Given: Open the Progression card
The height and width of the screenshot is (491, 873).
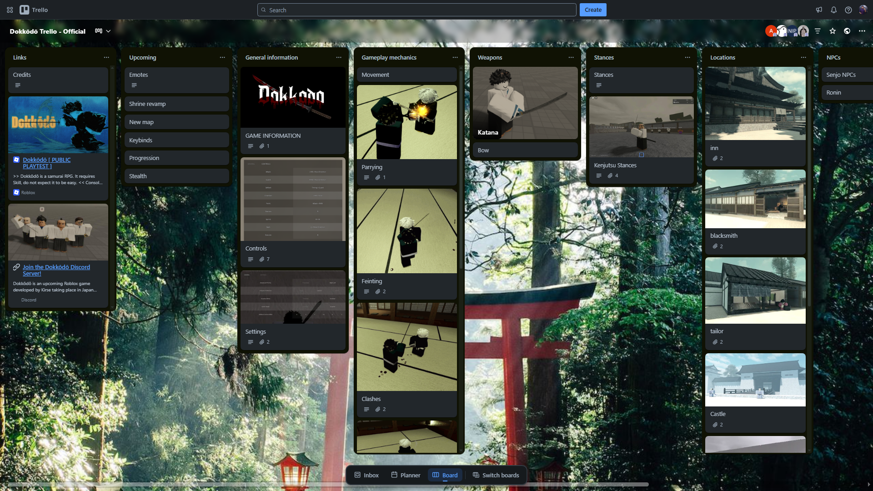Looking at the screenshot, I should [x=176, y=158].
